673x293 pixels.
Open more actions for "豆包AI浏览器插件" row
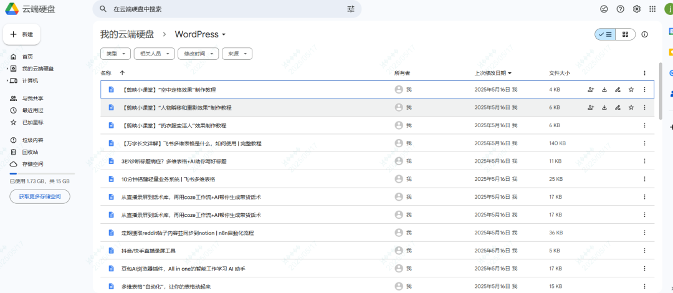(x=644, y=269)
